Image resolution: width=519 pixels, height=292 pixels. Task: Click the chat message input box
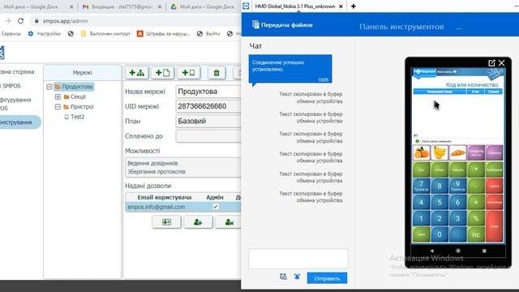298,258
